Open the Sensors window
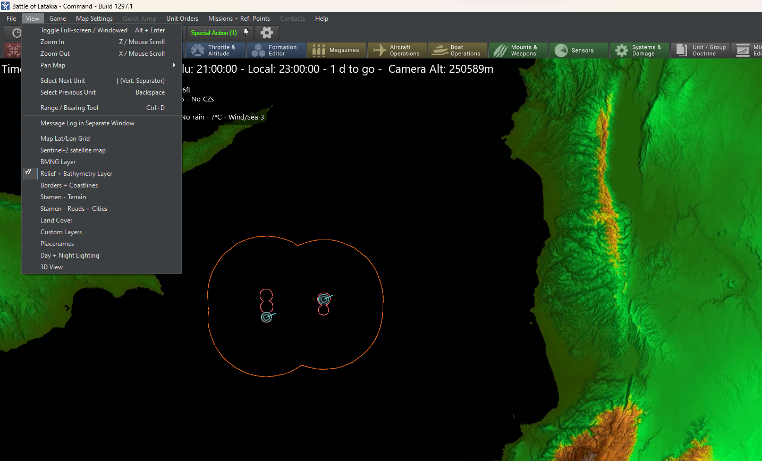 click(579, 50)
